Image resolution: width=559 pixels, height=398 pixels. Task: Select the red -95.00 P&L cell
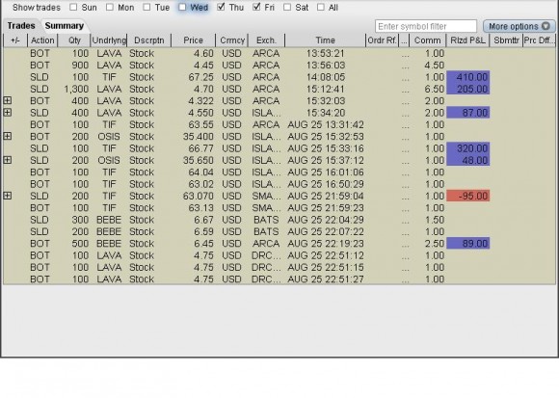tap(468, 196)
